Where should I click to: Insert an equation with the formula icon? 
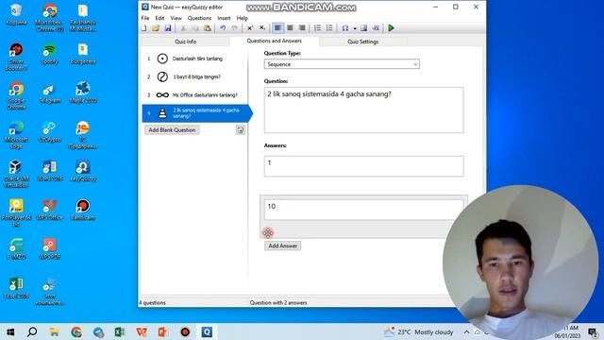(376, 28)
